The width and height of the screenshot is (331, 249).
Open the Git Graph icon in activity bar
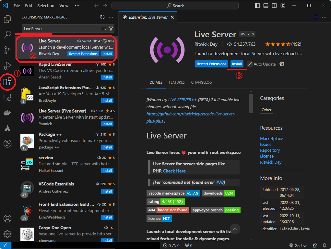[7, 144]
